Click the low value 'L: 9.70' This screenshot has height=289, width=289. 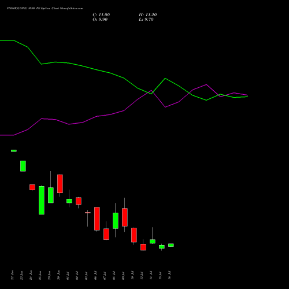click(x=146, y=20)
